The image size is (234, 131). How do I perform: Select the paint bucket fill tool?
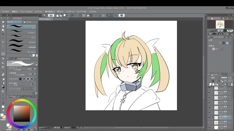[x=3, y=79]
